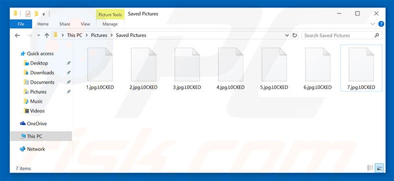Open the View ribbon tab
This screenshot has width=394, height=181.
click(x=85, y=24)
